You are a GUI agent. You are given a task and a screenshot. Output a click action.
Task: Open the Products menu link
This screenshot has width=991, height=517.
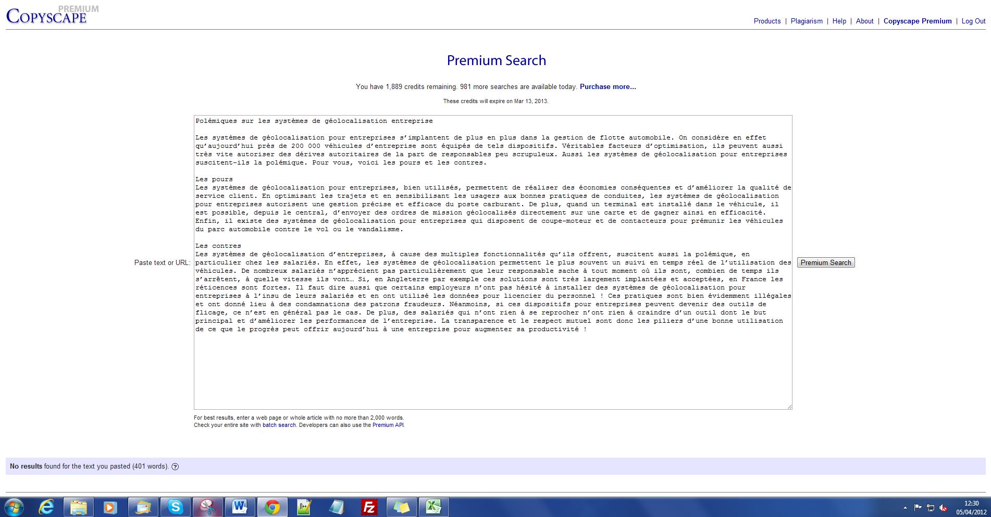[x=767, y=21]
